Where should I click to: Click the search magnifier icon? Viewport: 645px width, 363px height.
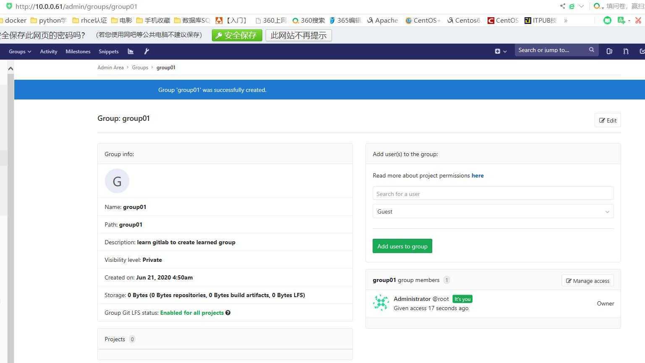pos(591,50)
